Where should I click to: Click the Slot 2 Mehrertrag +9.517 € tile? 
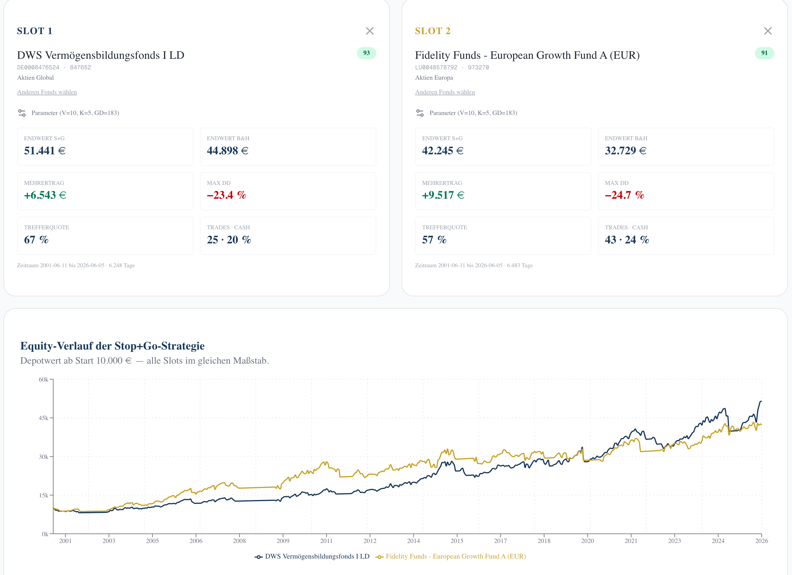[503, 191]
